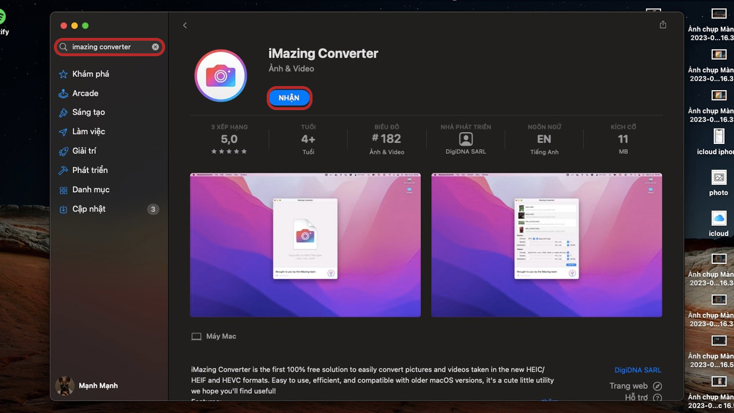The height and width of the screenshot is (413, 734).
Task: Click the DigiDNA SARL developer icon
Action: 466,139
